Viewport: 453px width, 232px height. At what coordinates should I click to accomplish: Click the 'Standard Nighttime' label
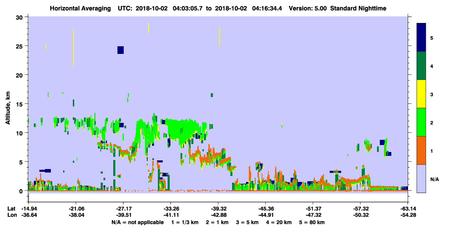(x=358, y=8)
